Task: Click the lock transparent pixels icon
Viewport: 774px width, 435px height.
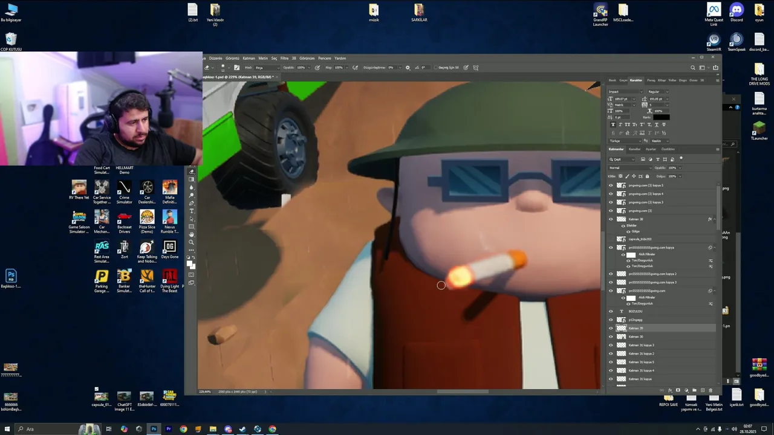Action: point(620,176)
